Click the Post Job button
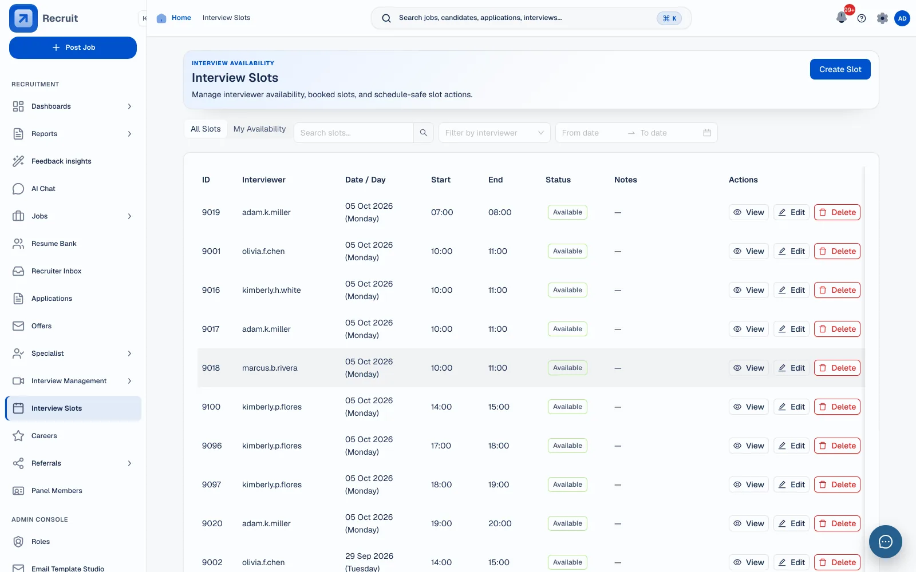The height and width of the screenshot is (572, 916). click(x=73, y=47)
